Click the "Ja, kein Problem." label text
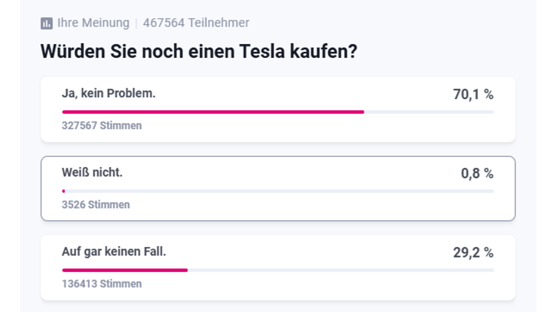The height and width of the screenshot is (312, 555). pos(109,94)
